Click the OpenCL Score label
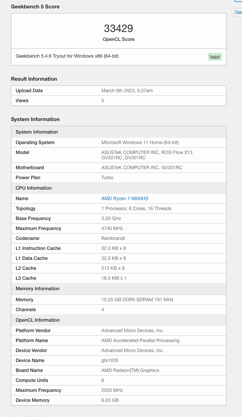Viewport: 242px width, 417px height. tap(119, 39)
